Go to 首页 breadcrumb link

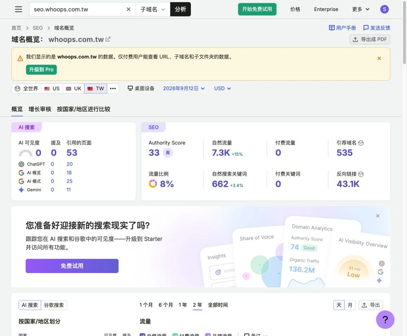point(16,28)
